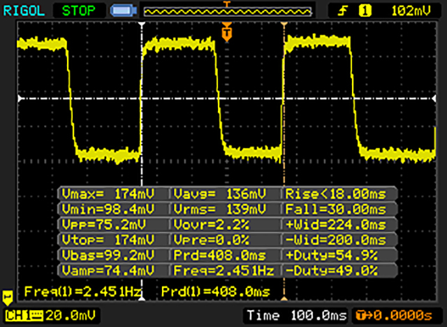Click the rising-edge trigger icon
The width and height of the screenshot is (447, 327).
click(x=343, y=11)
